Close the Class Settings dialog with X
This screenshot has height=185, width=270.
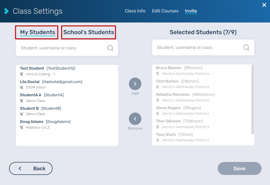[264, 5]
